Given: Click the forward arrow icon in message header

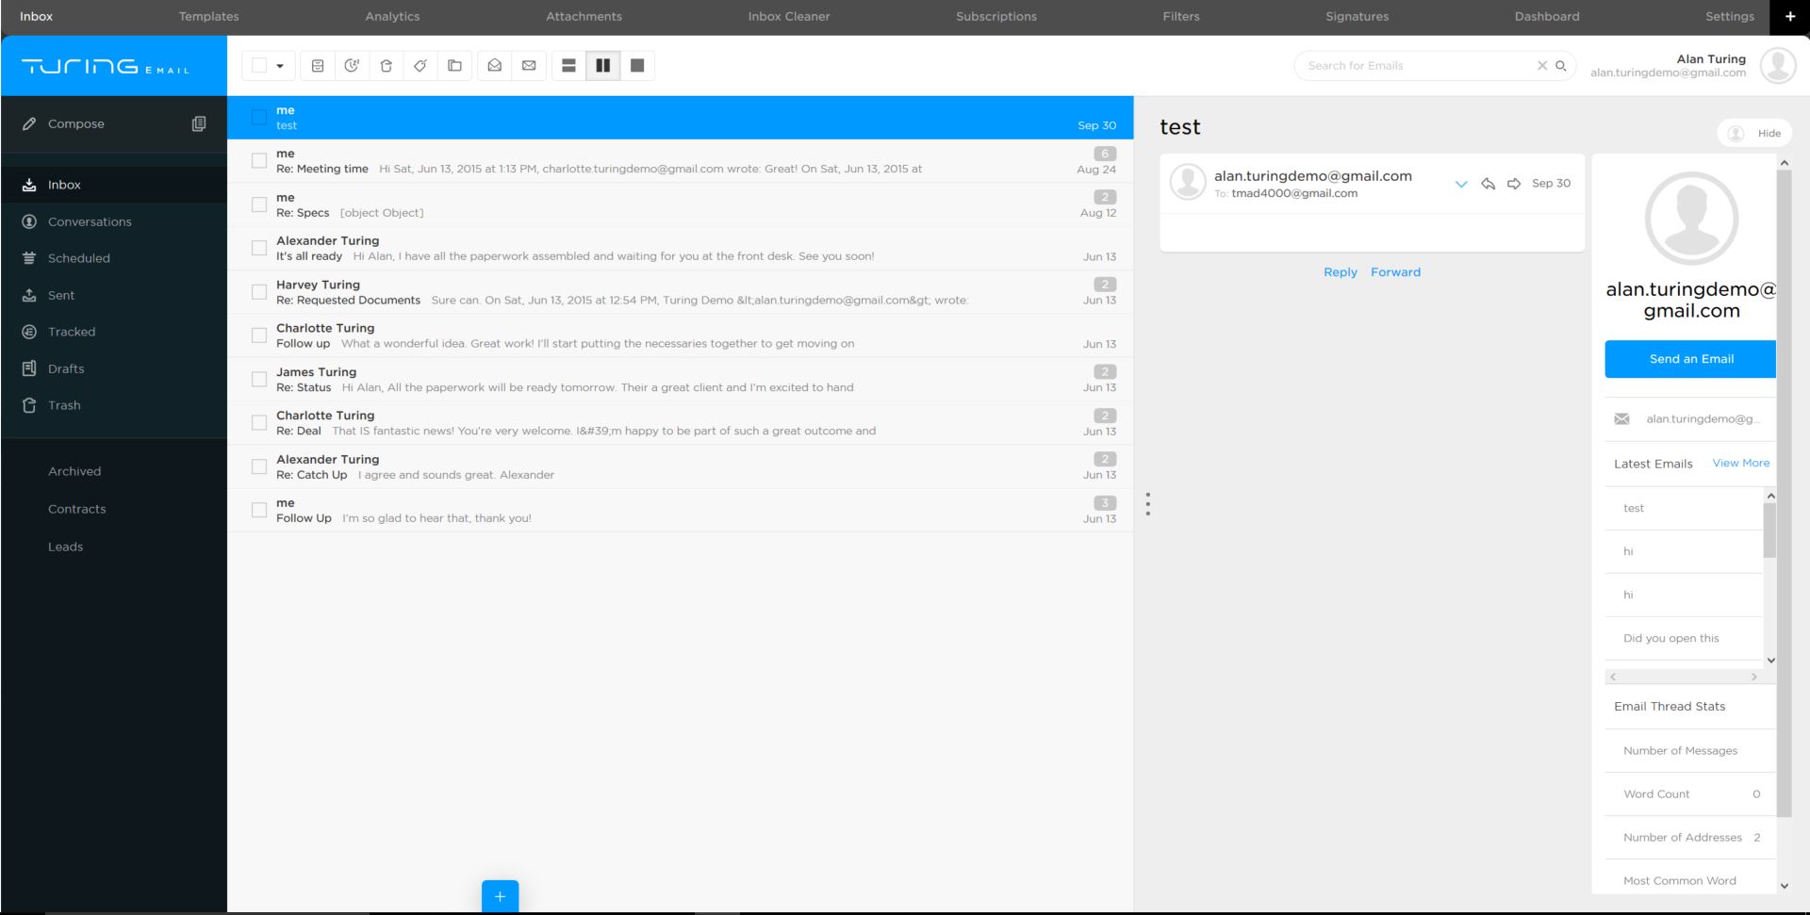Looking at the screenshot, I should pos(1514,184).
